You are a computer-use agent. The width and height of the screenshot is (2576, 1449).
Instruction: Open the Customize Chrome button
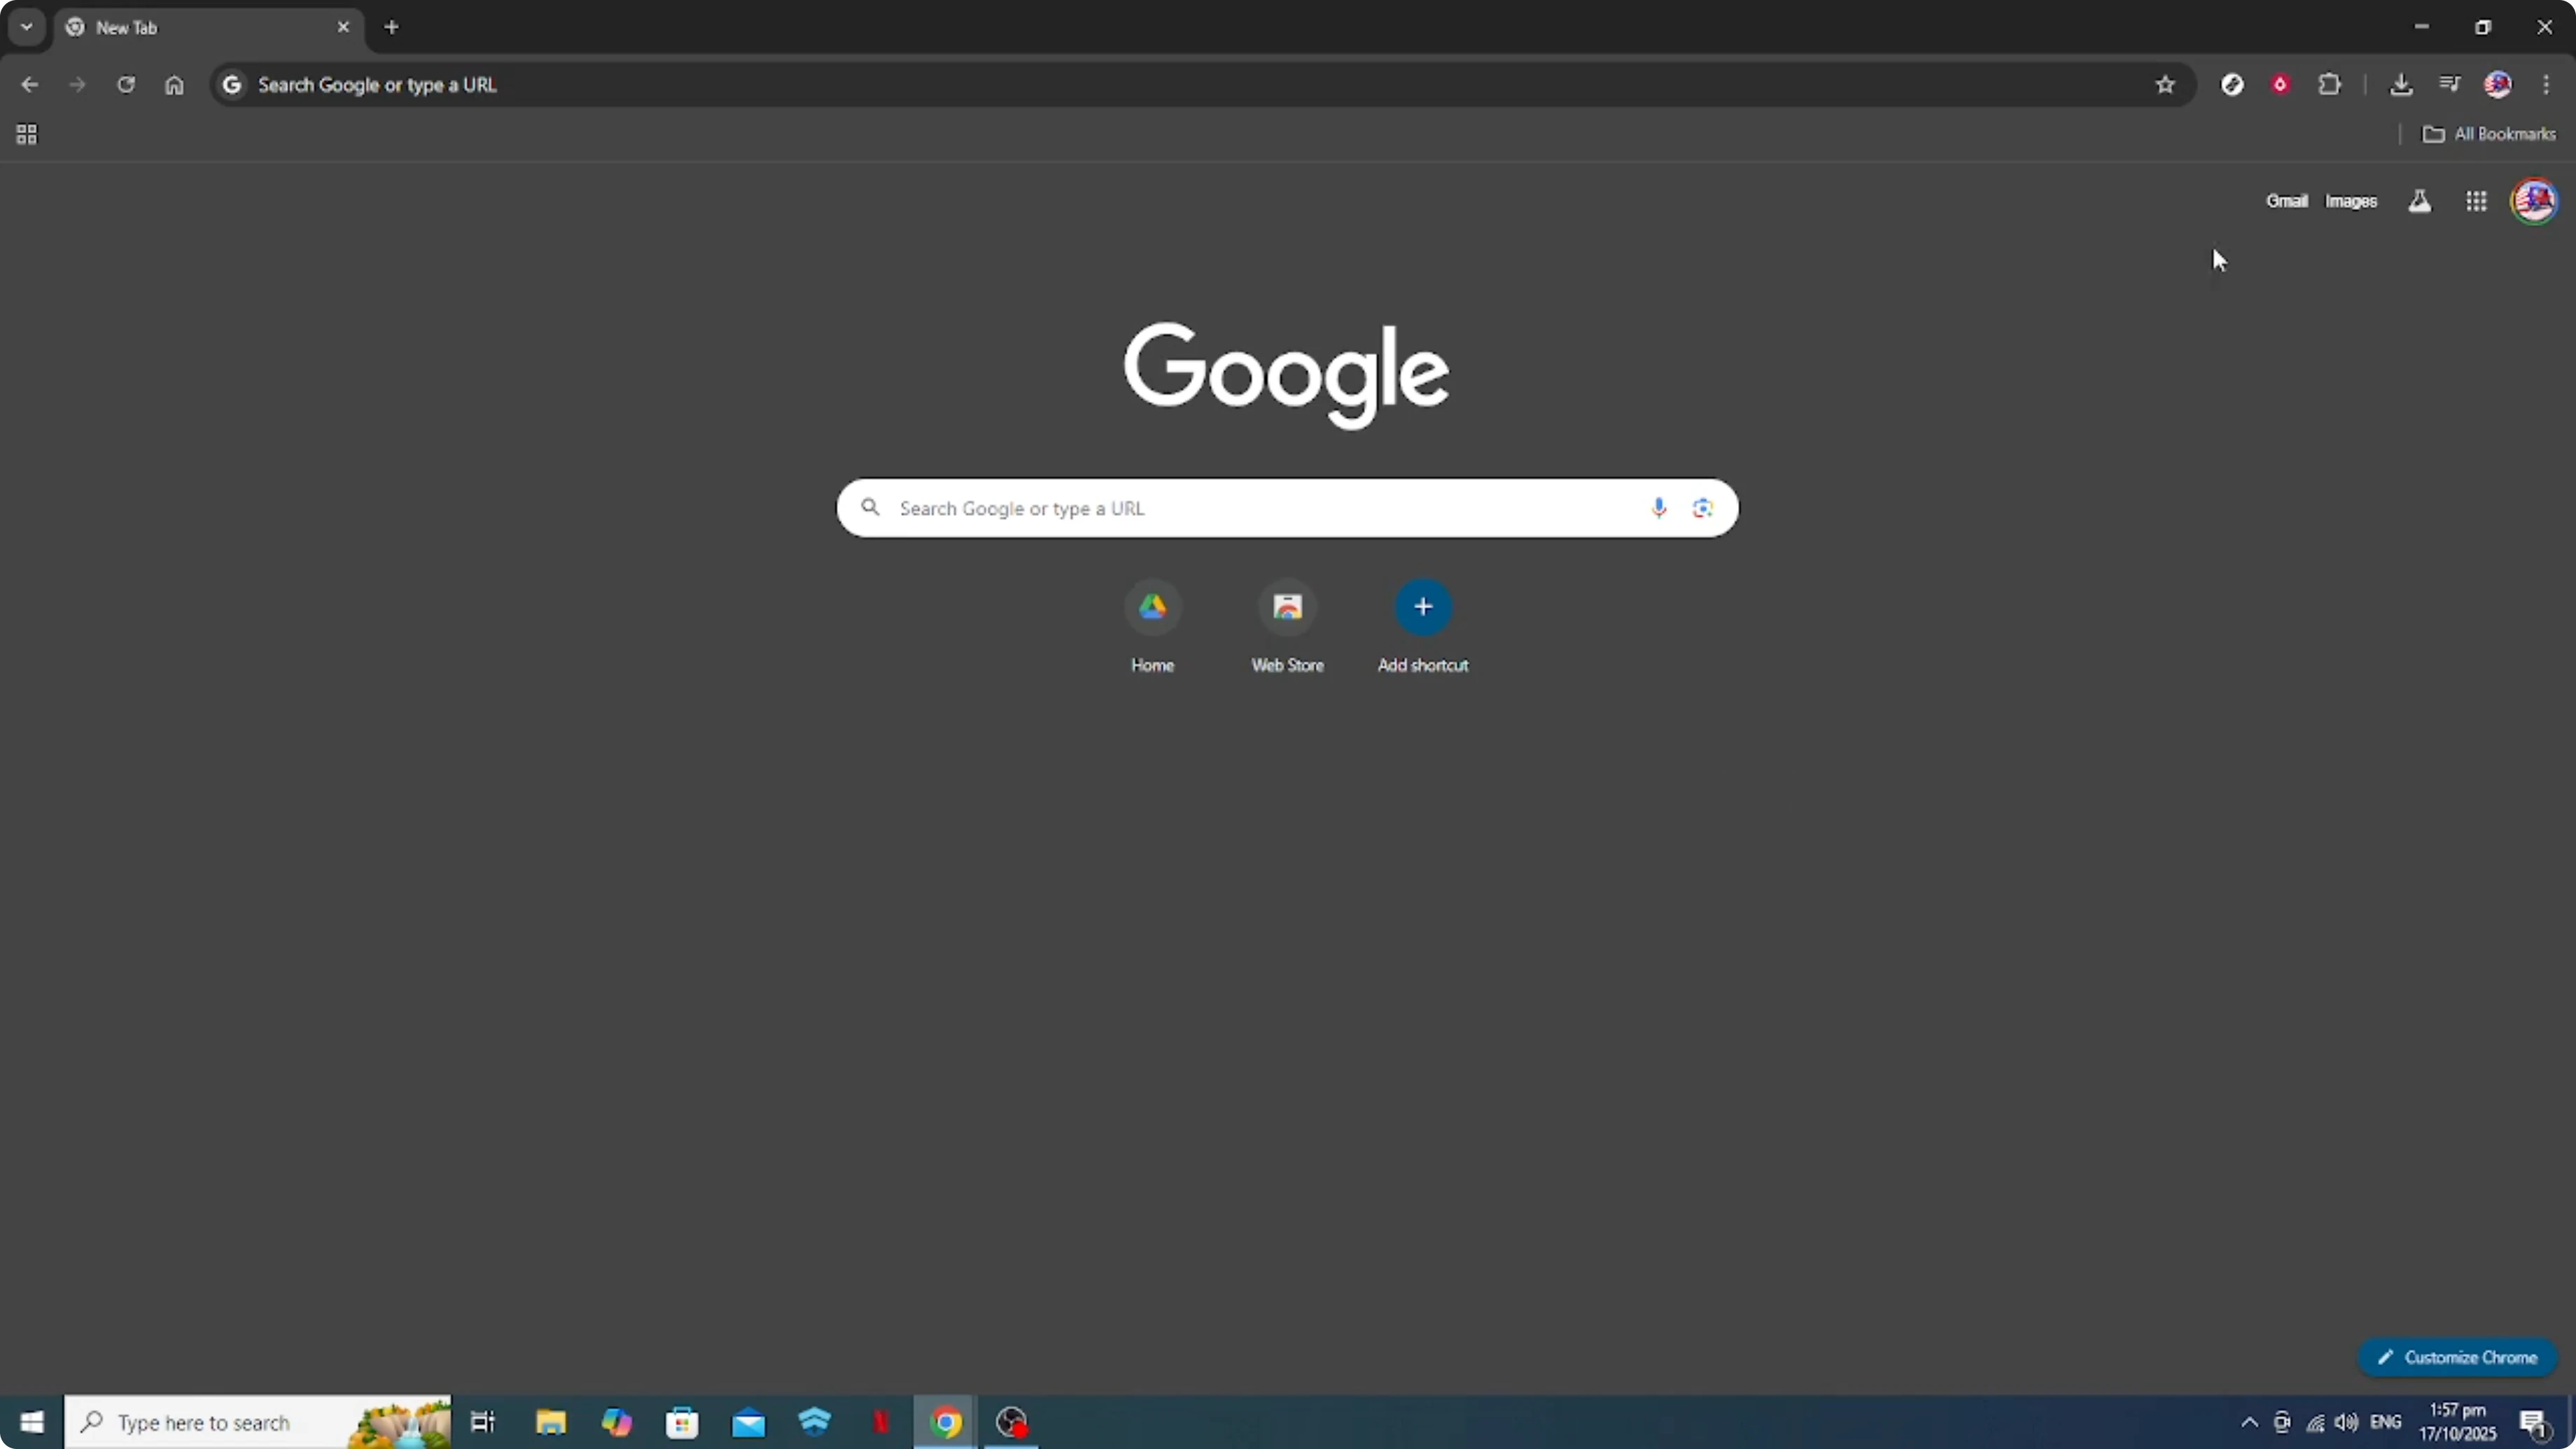(x=2459, y=1357)
